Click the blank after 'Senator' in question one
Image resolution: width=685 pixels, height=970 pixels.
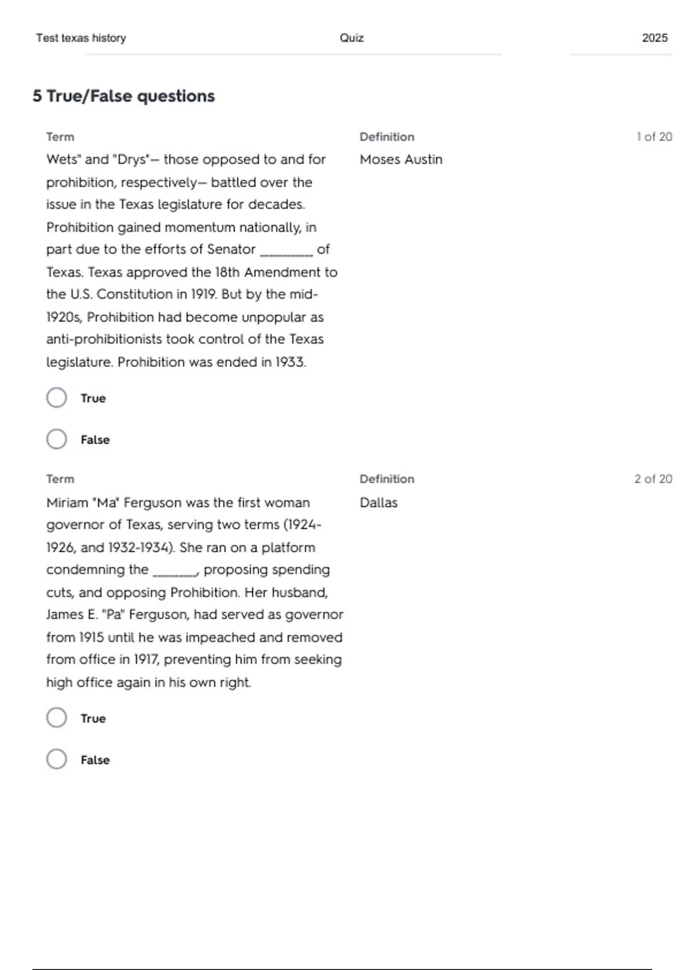pyautogui.click(x=286, y=251)
